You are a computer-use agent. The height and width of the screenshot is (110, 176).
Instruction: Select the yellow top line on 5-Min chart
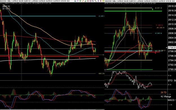pyautogui.click(x=128, y=8)
